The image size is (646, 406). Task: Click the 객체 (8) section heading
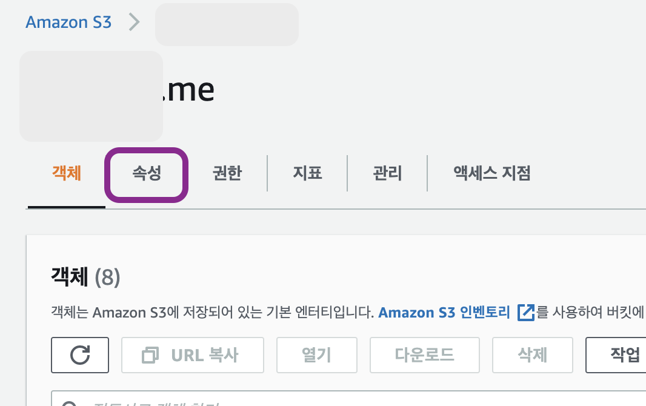click(x=85, y=277)
